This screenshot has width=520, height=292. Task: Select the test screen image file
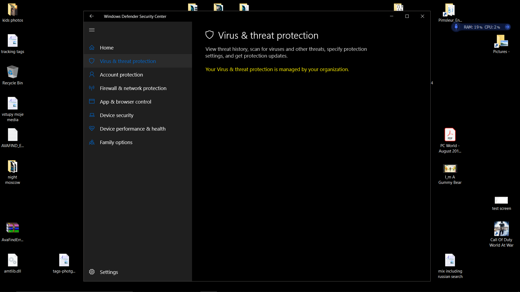tap(501, 204)
